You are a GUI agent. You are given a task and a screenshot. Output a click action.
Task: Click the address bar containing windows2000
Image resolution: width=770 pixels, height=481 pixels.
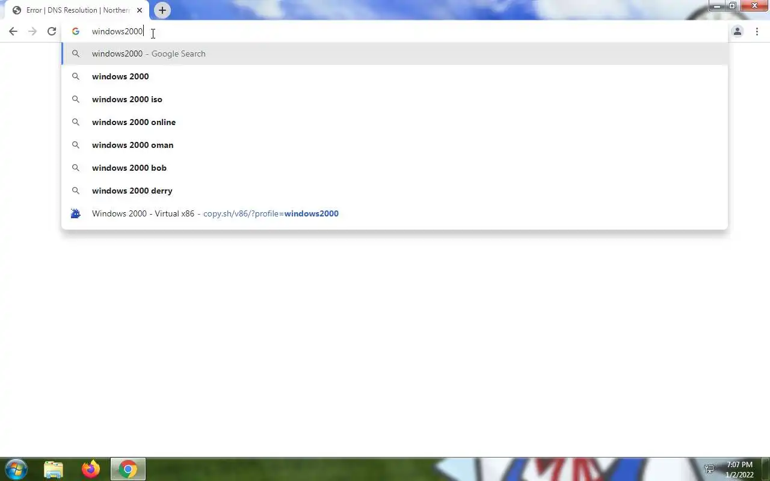(x=394, y=31)
